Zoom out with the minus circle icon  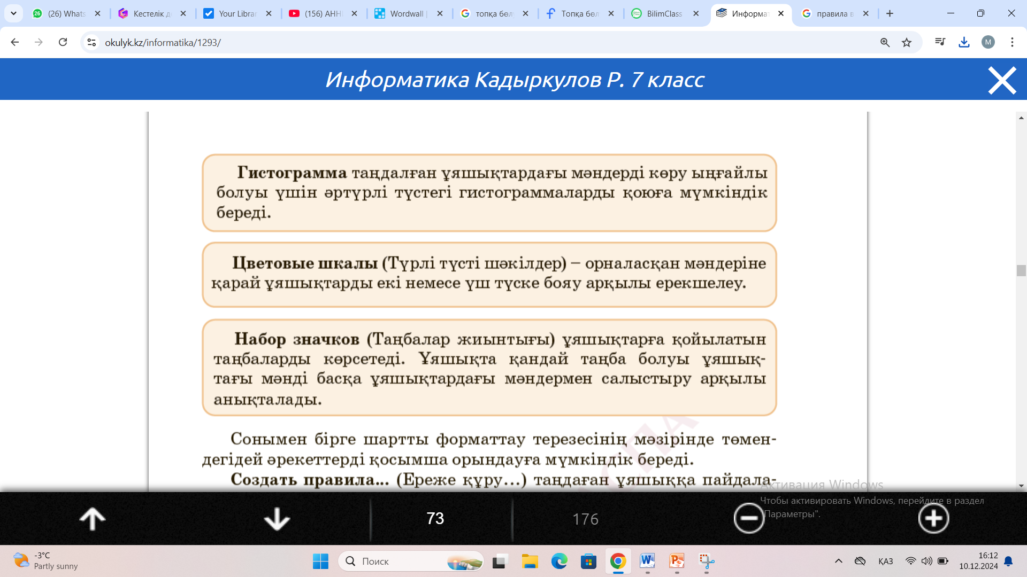point(748,518)
